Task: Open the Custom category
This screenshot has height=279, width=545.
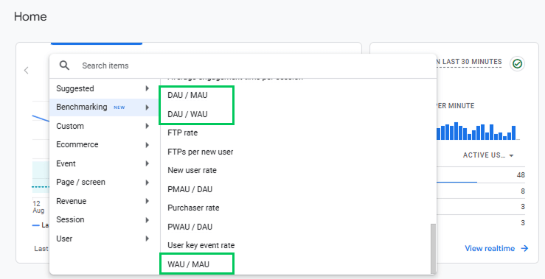Action: (104, 126)
